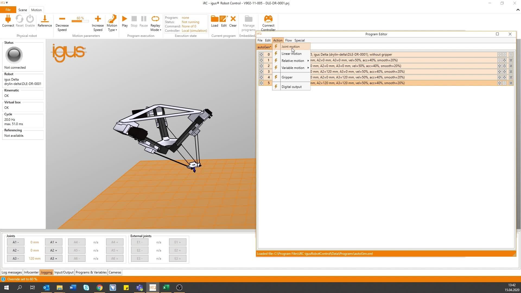Delete program row 2

[x=511, y=66]
